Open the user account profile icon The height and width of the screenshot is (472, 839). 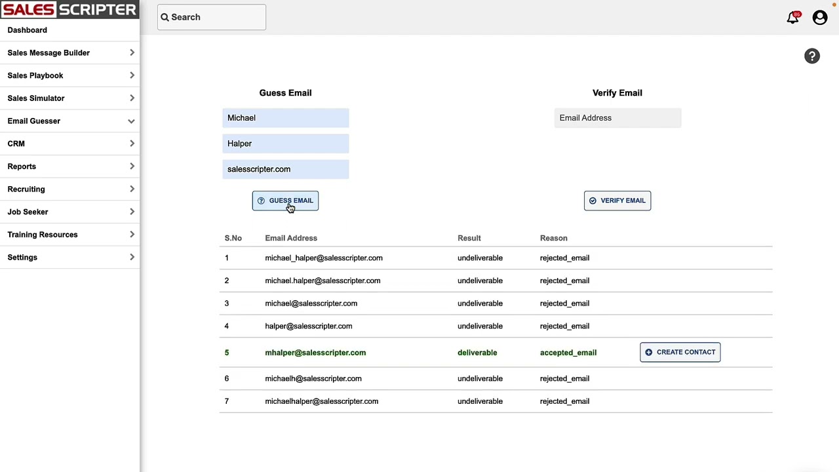pos(820,18)
